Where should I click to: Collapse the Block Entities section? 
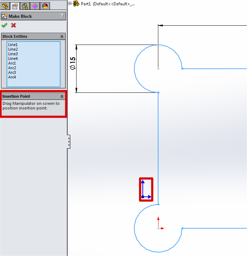[x=62, y=36]
